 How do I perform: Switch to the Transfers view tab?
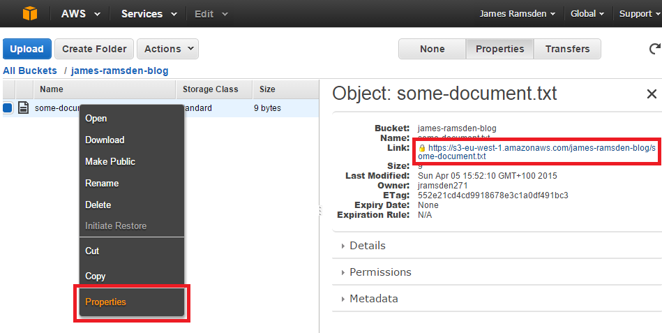(x=567, y=49)
